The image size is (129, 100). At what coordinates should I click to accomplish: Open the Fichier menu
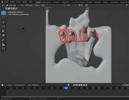(x=6, y=2)
